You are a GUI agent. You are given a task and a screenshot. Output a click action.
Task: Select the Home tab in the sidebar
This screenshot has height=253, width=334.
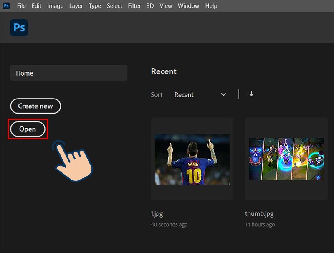pyautogui.click(x=68, y=73)
